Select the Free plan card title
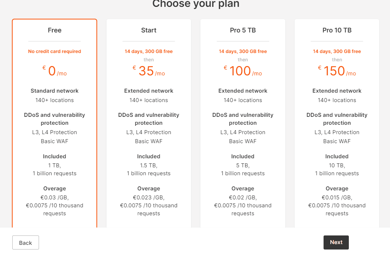This screenshot has height=256, width=390. pyautogui.click(x=55, y=30)
